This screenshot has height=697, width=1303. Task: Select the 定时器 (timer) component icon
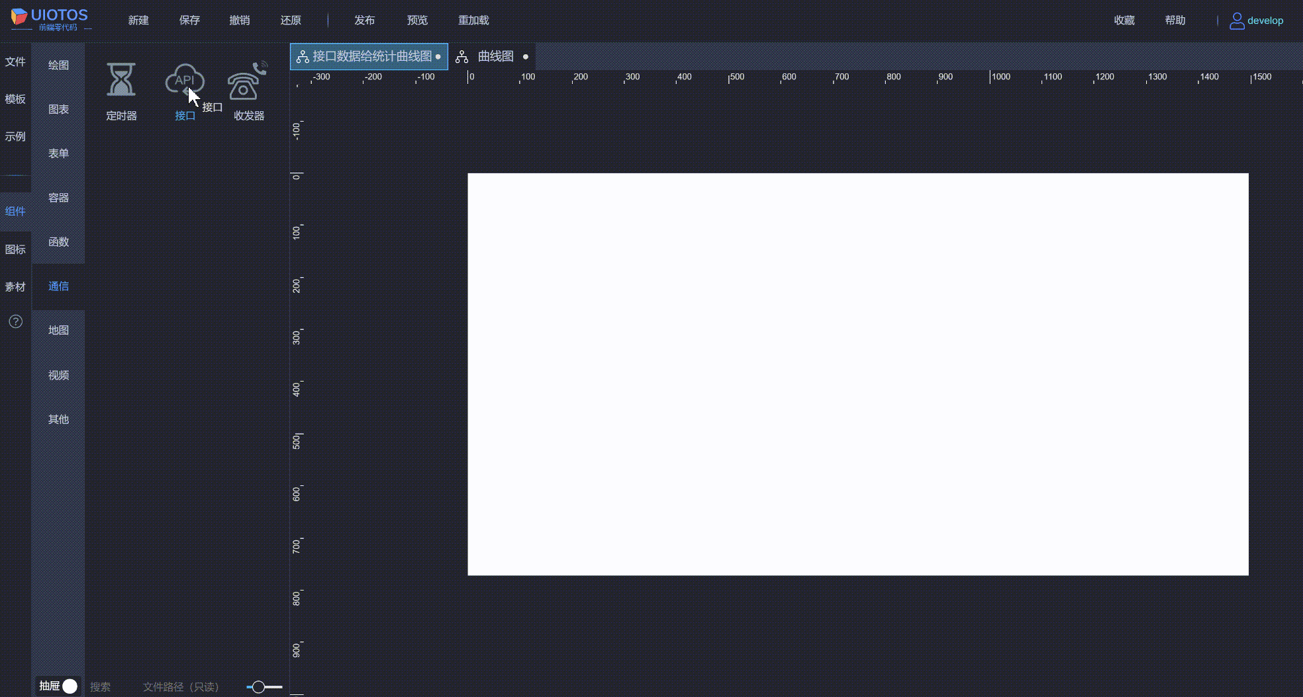[121, 79]
